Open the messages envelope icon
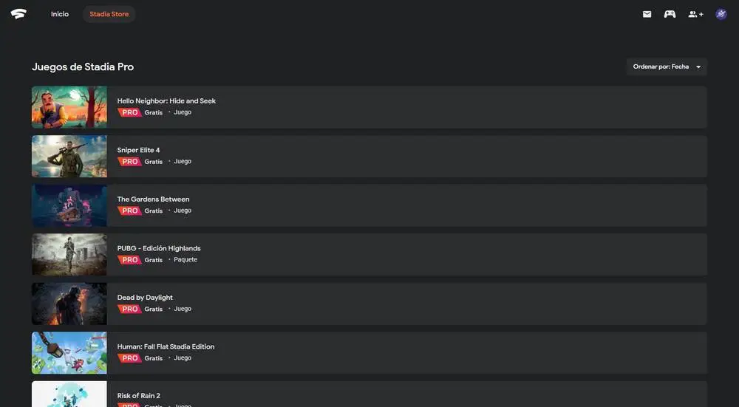Image resolution: width=739 pixels, height=407 pixels. [x=647, y=14]
